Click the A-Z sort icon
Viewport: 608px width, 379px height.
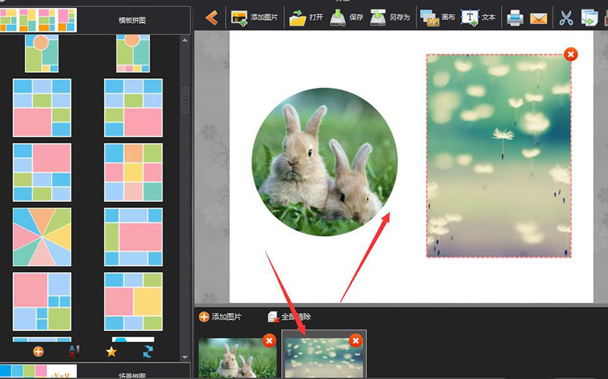pyautogui.click(x=74, y=352)
